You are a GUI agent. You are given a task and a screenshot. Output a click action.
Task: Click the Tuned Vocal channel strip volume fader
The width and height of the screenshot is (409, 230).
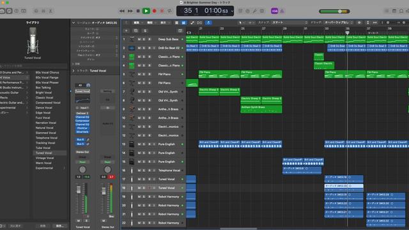point(79,190)
